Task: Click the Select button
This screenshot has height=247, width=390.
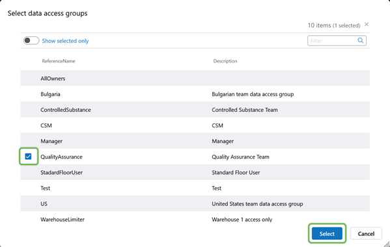Action: [327, 233]
